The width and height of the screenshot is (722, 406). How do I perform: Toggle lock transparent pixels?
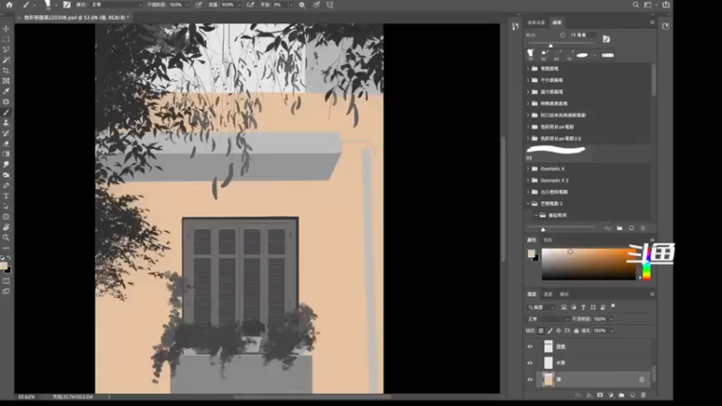541,330
